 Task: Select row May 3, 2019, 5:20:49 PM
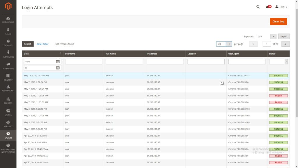(x=156, y=109)
